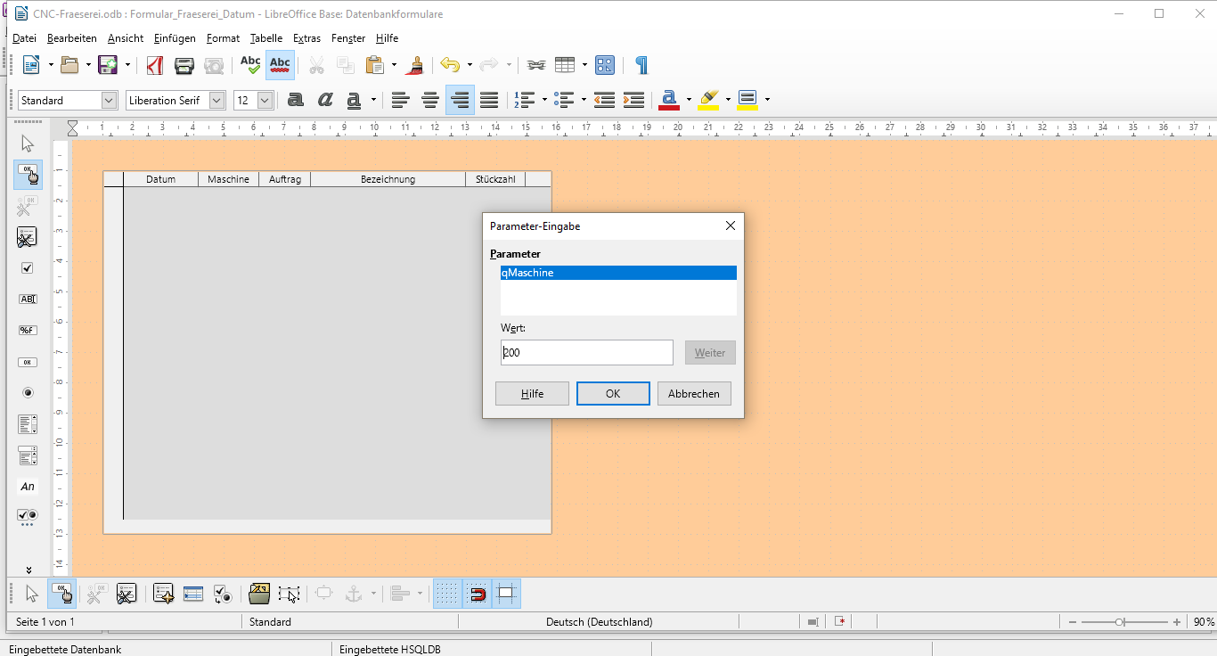Image resolution: width=1217 pixels, height=656 pixels.
Task: Toggle Design Mode in left sidebar
Action: [x=28, y=175]
